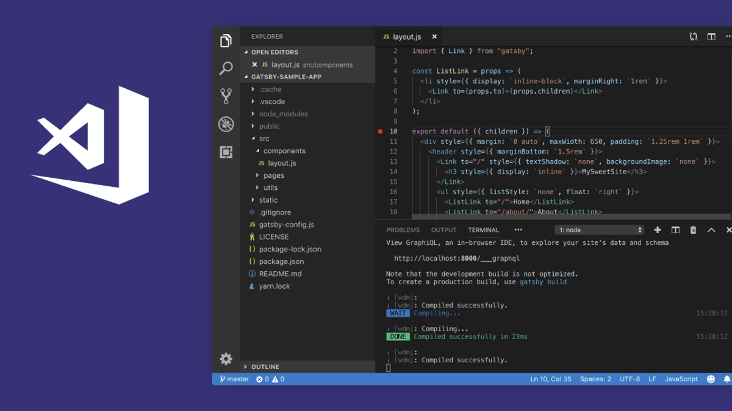
Task: Maximize the panel with chevron up icon
Action: (x=711, y=230)
